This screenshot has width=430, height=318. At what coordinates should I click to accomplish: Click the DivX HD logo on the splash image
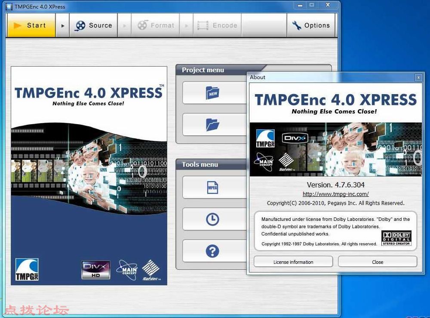click(96, 270)
